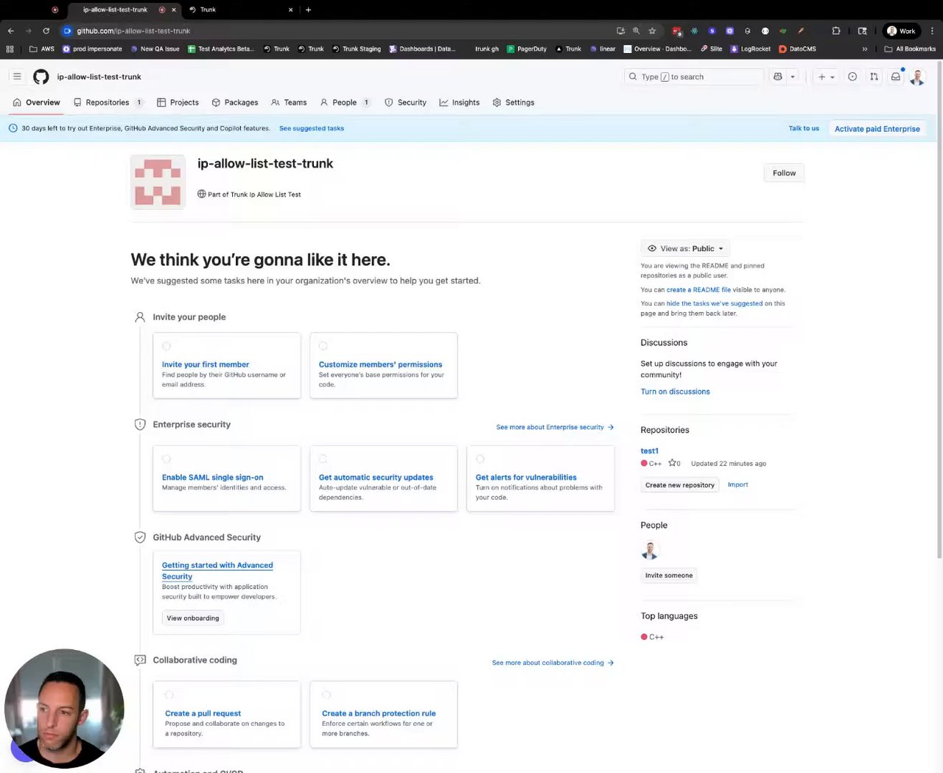The width and height of the screenshot is (943, 773).
Task: Open Customize members' permissions task
Action: (x=380, y=364)
